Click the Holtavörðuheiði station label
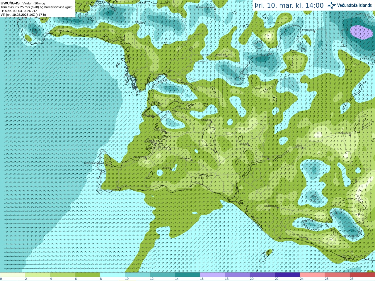 205,7
